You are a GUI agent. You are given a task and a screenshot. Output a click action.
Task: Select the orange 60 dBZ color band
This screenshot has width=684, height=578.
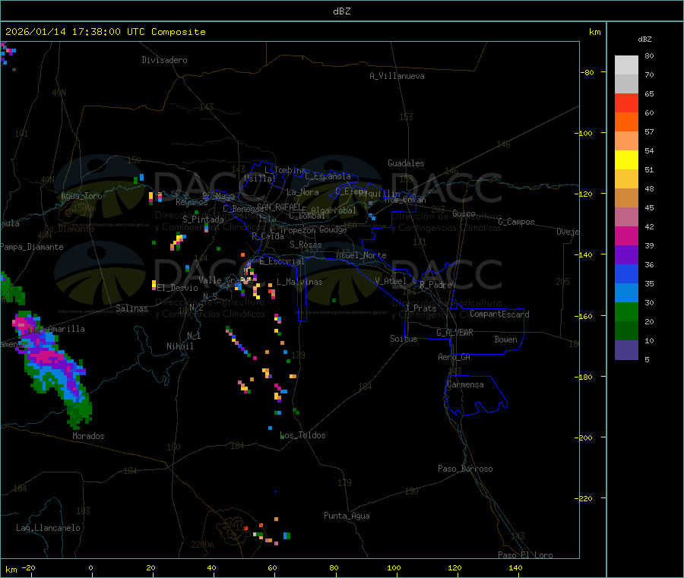pyautogui.click(x=626, y=122)
